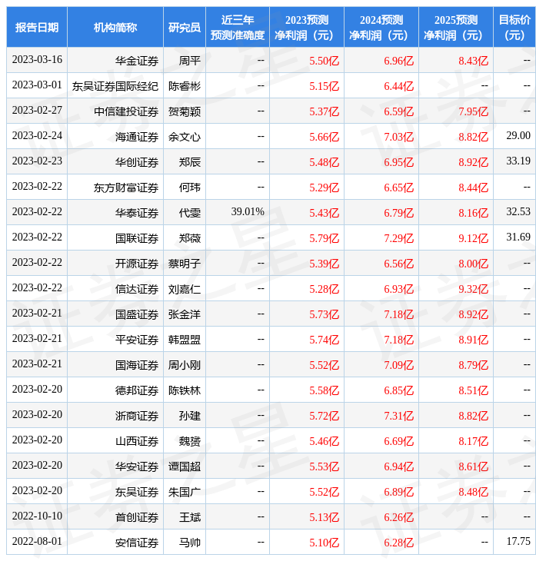The height and width of the screenshot is (561, 536).
Task: Click 2024 forecast 7.03亿 for 海通证券
Action: [x=398, y=137]
